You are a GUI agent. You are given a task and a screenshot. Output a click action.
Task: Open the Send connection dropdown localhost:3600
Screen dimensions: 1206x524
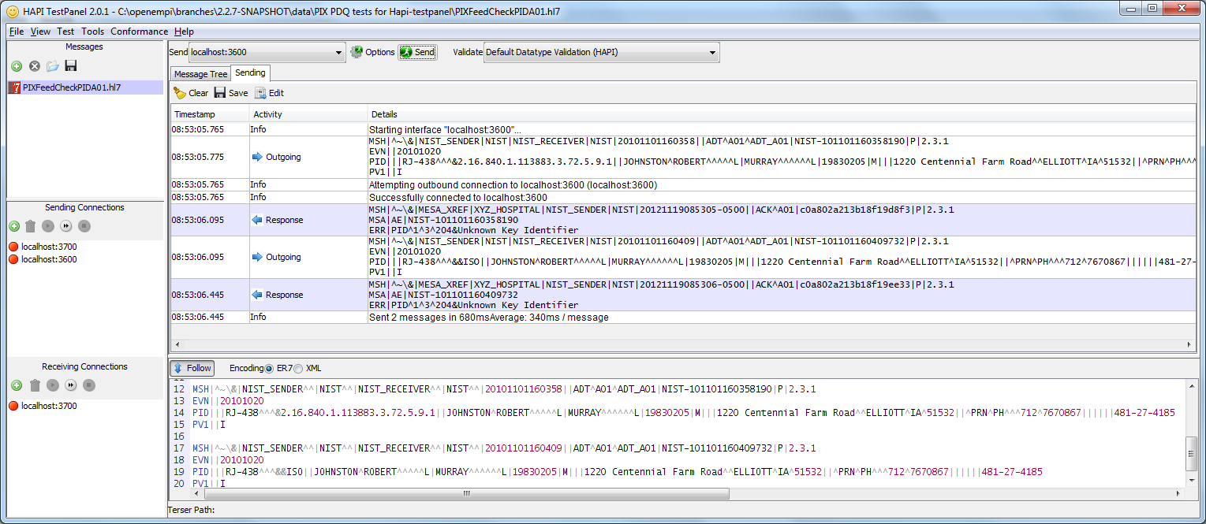(x=267, y=52)
